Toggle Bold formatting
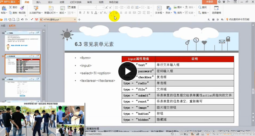The width and height of the screenshot is (255, 136). tap(80, 13)
